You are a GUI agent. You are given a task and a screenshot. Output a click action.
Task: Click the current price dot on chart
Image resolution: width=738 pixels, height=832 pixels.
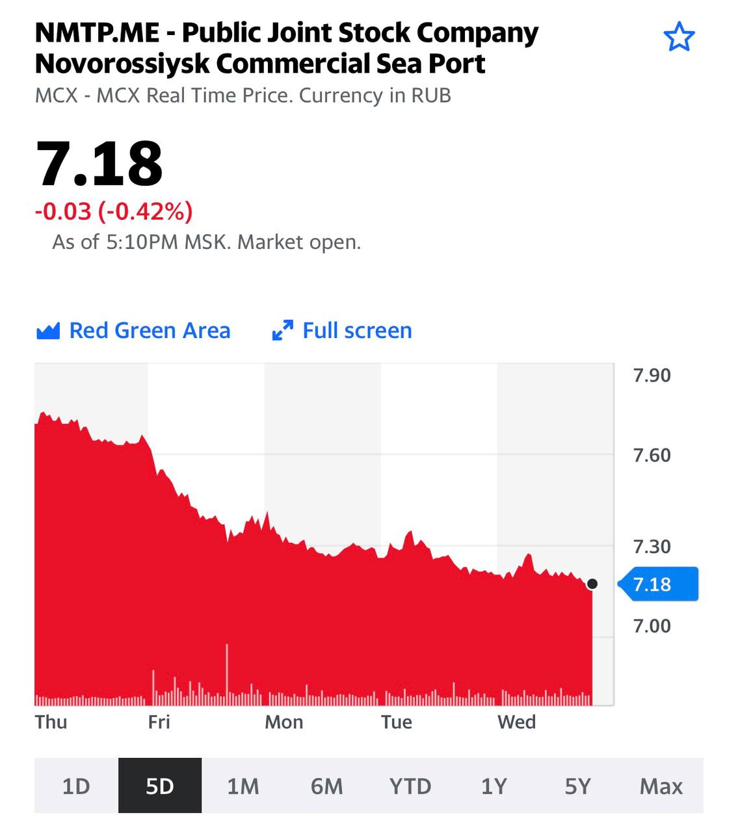click(x=592, y=584)
